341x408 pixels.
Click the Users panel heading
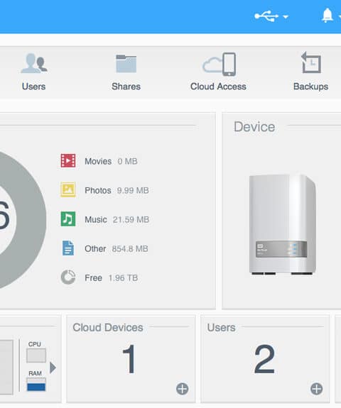[221, 328]
